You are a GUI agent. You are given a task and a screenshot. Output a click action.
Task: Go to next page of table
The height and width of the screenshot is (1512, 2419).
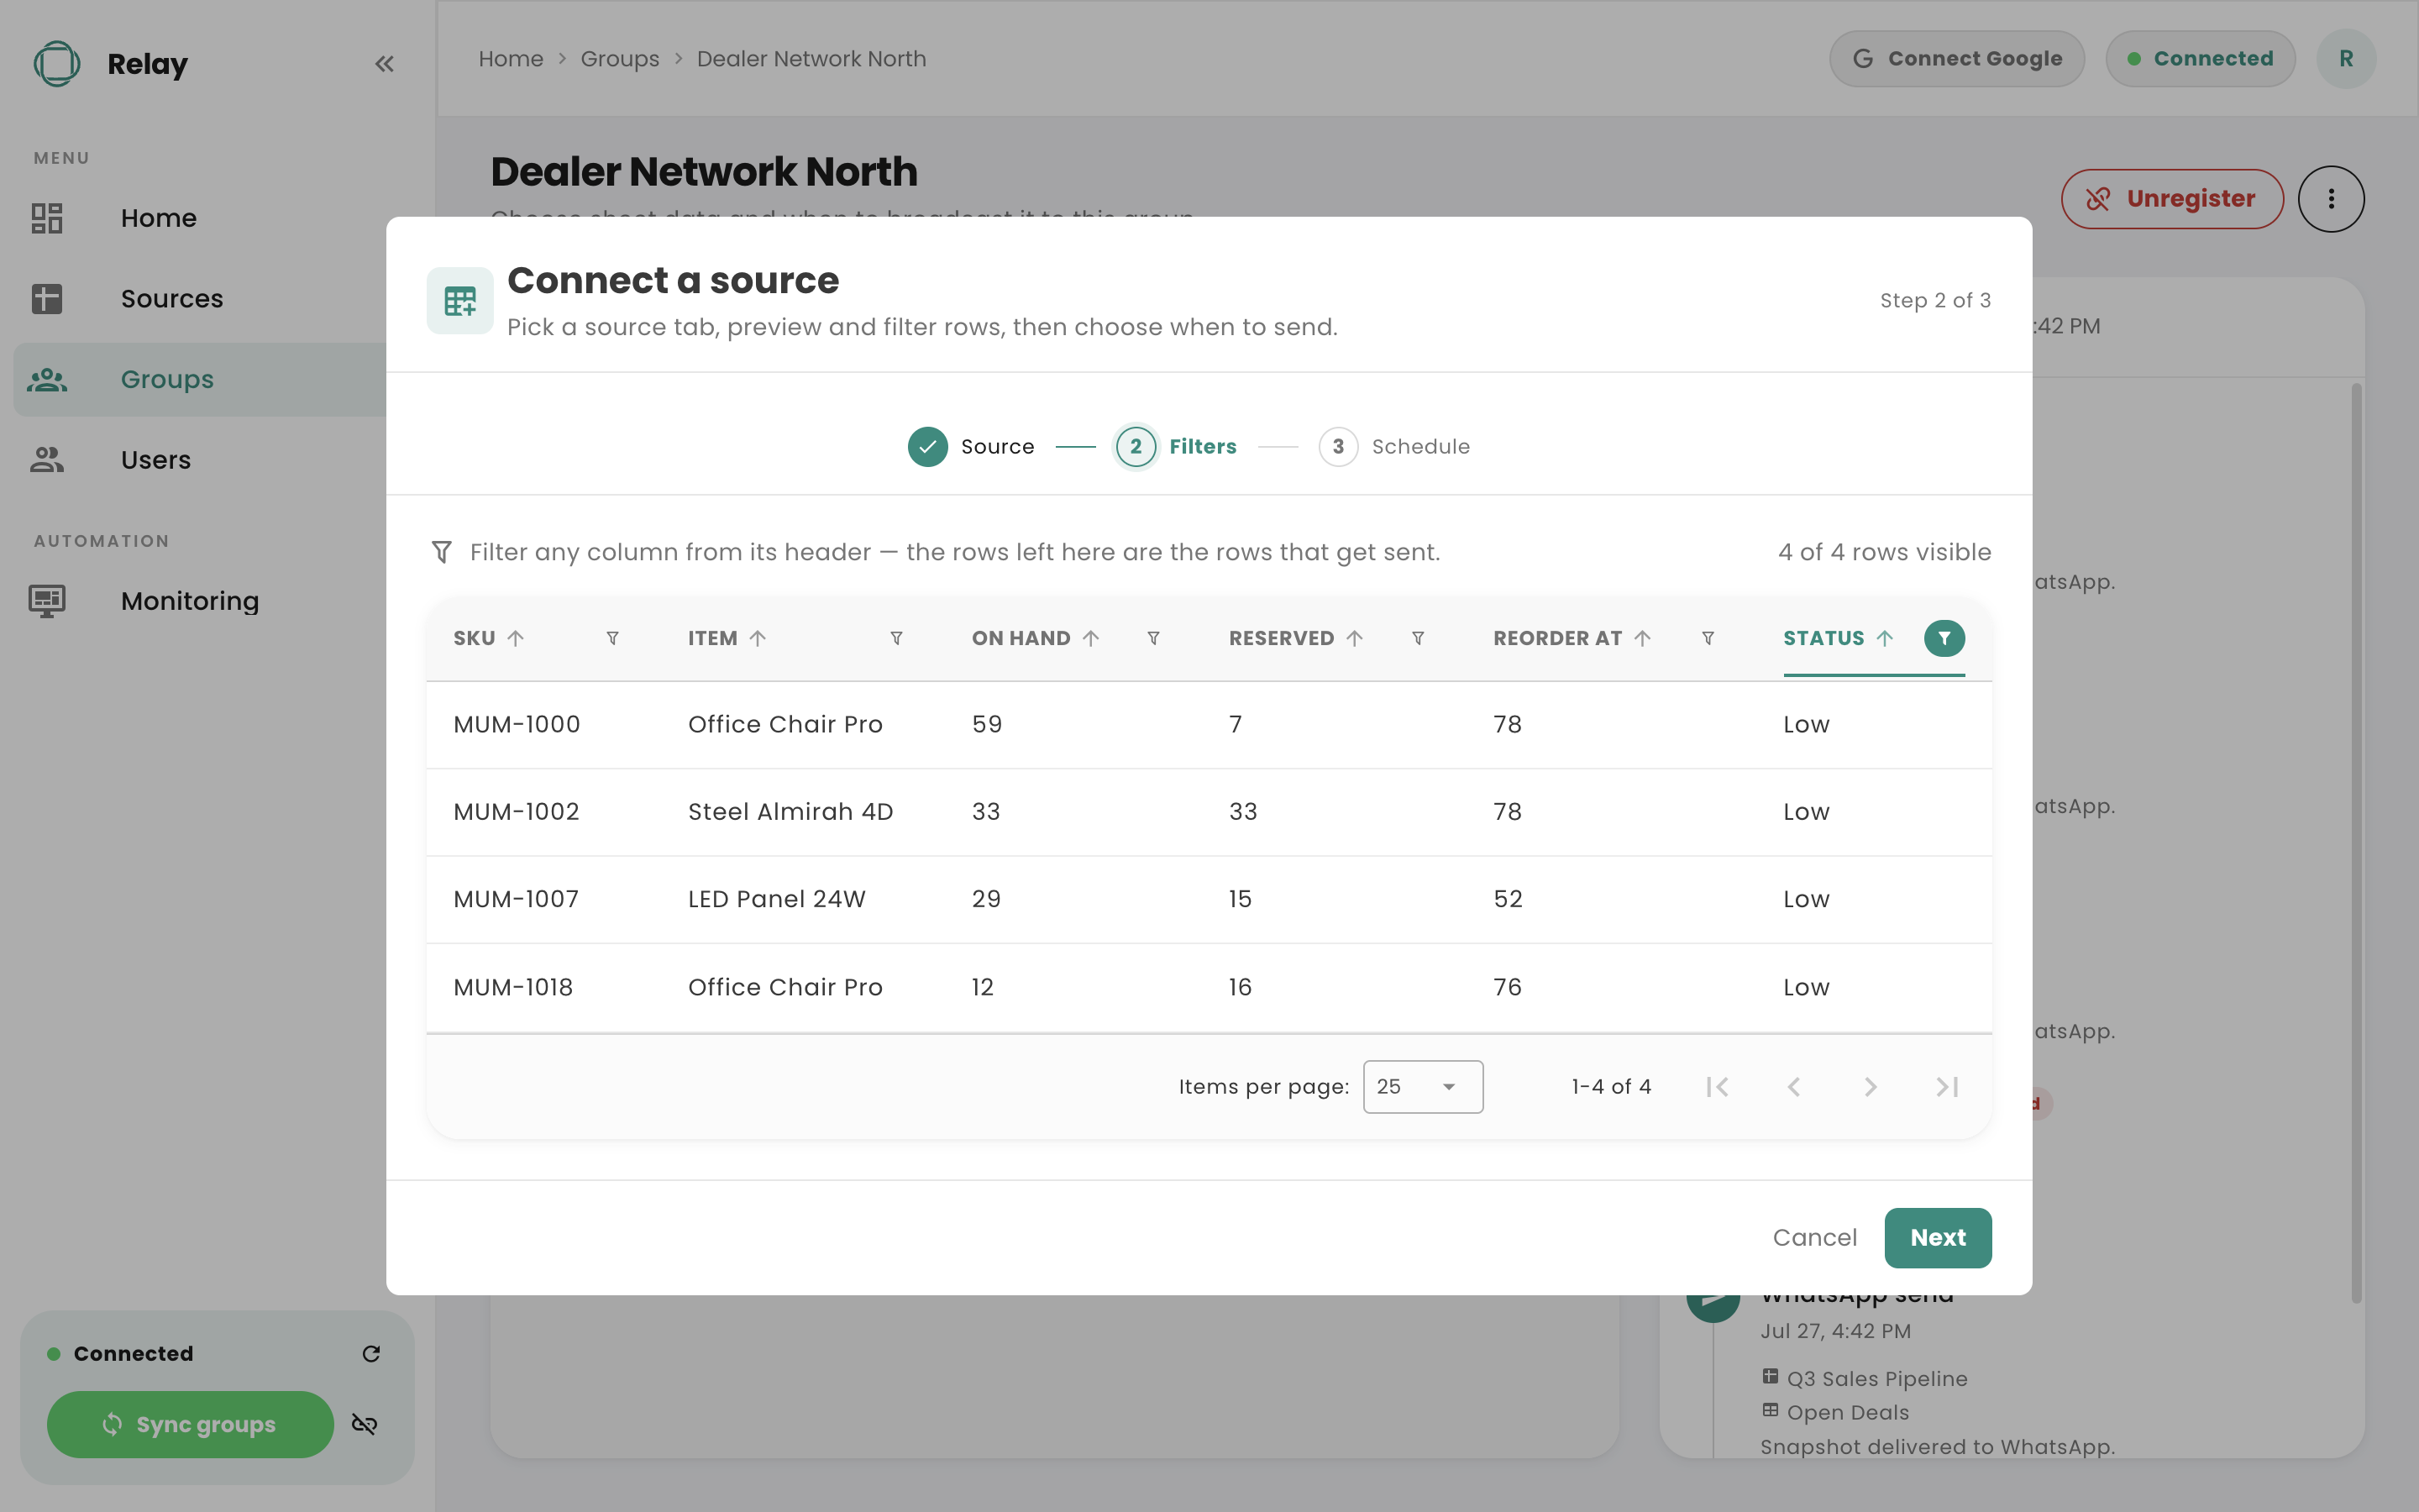(x=1871, y=1086)
